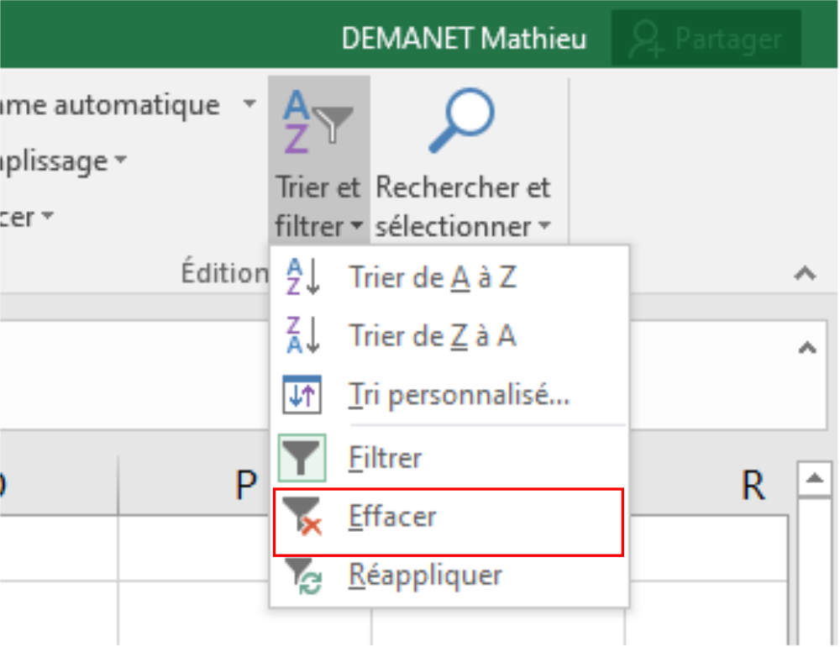Click the green Filtrer funnel icon
The width and height of the screenshot is (840, 647).
tap(303, 457)
